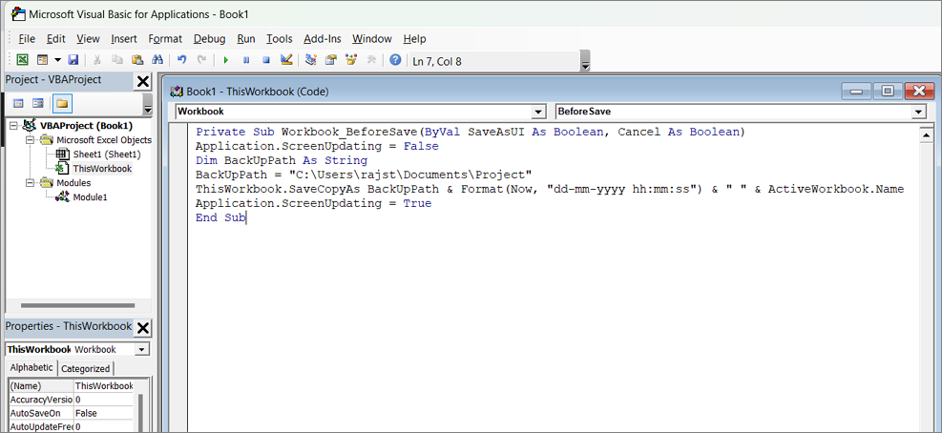Click the Redo toolbar icon
Screen dimensions: 942x433
coord(202,60)
